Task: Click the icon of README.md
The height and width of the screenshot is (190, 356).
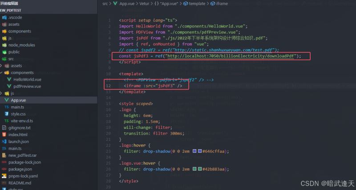Action: click(x=4, y=183)
